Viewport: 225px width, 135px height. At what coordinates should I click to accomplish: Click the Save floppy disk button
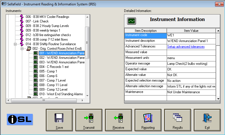point(59,120)
